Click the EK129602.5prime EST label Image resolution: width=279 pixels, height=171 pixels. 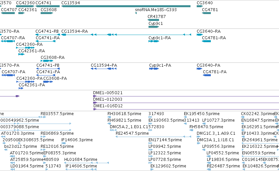[x=168, y=166]
